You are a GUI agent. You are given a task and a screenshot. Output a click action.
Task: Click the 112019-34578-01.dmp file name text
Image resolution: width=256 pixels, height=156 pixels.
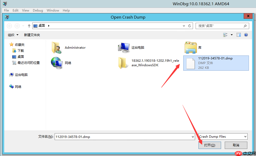click(x=215, y=58)
